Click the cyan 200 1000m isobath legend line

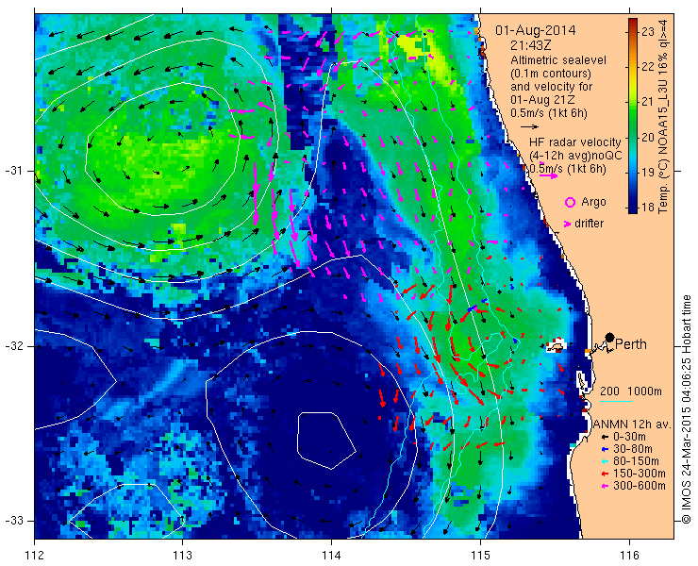coord(616,402)
